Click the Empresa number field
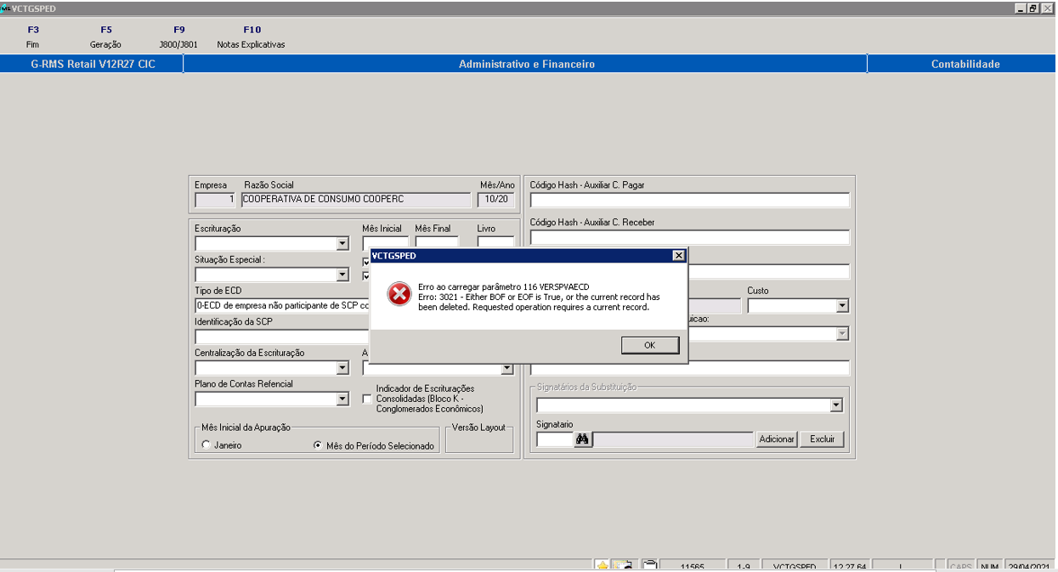 point(215,201)
